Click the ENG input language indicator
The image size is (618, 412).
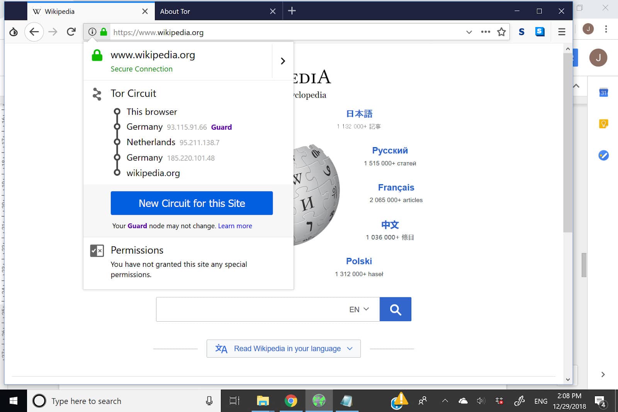click(x=541, y=401)
